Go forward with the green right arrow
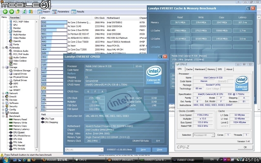 pyautogui.click(x=11, y=11)
